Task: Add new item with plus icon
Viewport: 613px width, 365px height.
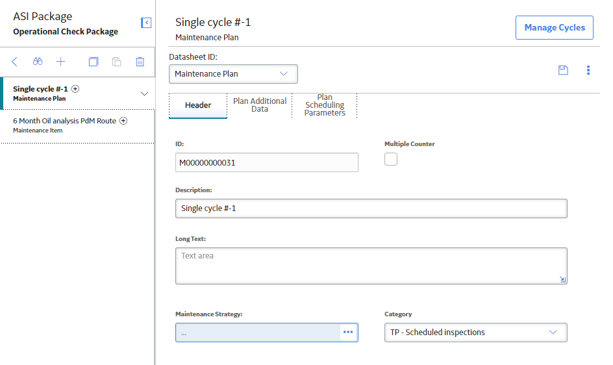Action: [60, 62]
